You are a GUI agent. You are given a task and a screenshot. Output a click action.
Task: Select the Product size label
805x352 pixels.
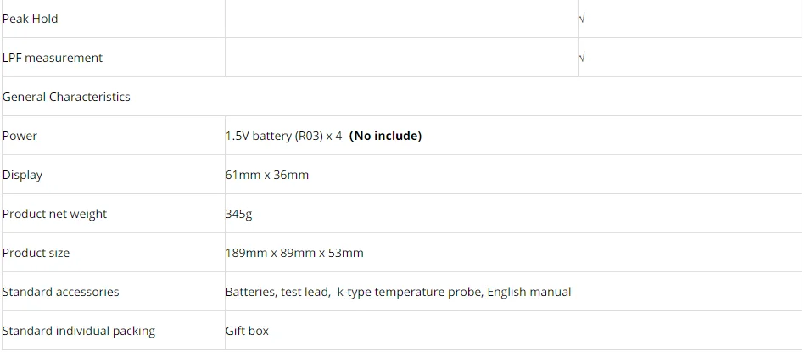pos(36,253)
